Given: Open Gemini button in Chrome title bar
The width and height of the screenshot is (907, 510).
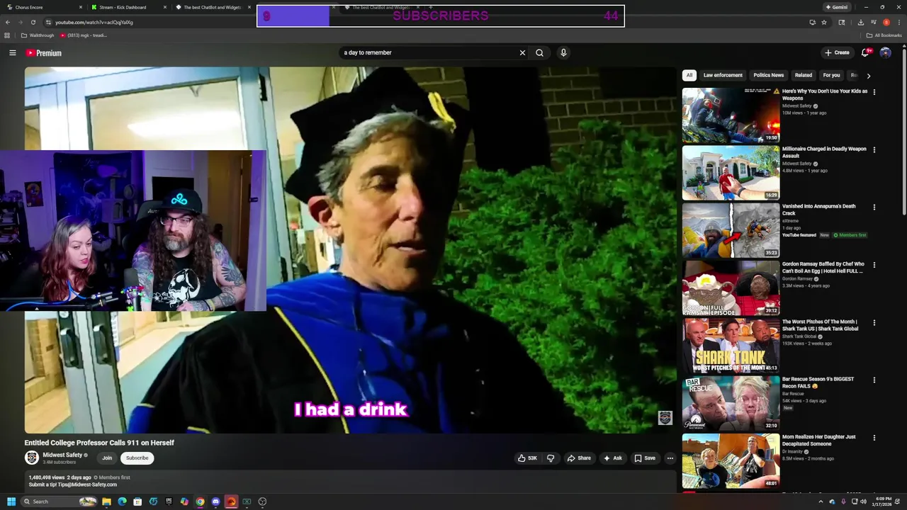Looking at the screenshot, I should pos(836,7).
